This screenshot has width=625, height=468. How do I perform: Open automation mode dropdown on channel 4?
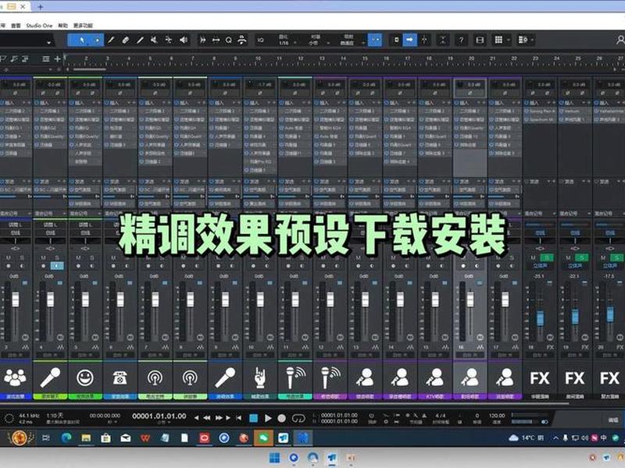[50, 354]
